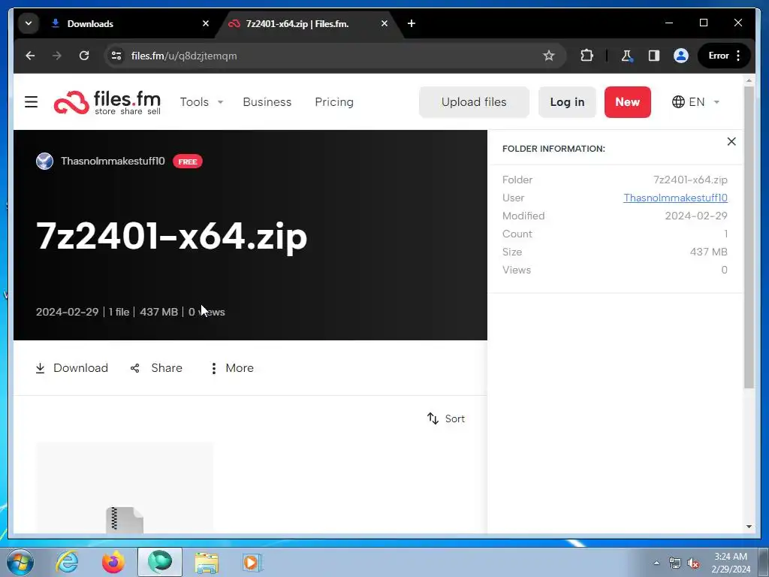Screen dimensions: 769x577
Task: Close the Downloads tab
Action: point(206,23)
